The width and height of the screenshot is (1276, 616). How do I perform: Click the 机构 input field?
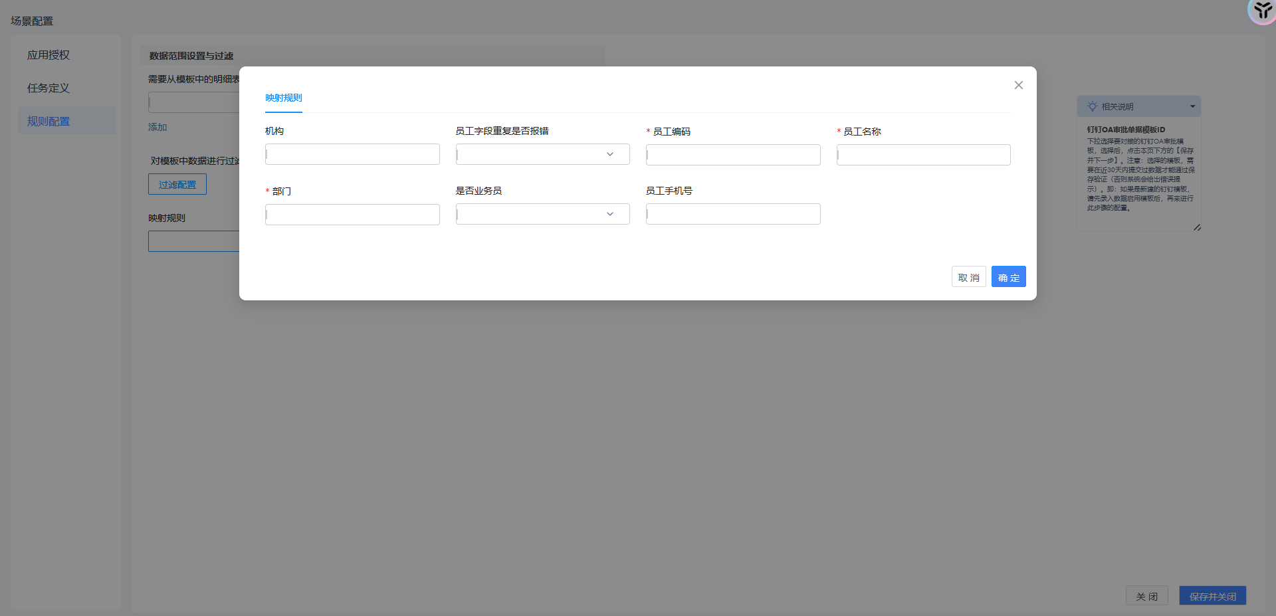[x=352, y=154]
